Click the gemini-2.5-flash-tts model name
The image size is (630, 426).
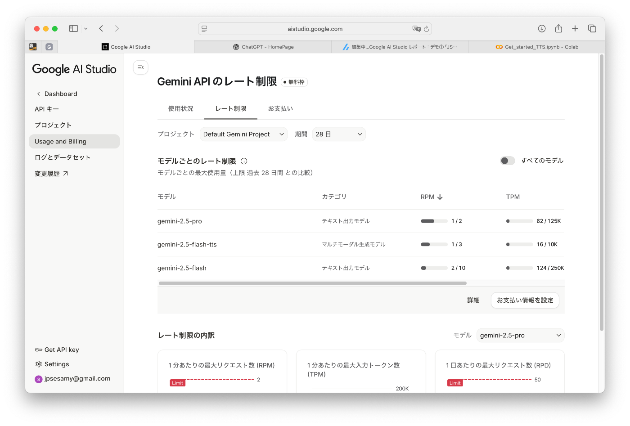click(187, 245)
